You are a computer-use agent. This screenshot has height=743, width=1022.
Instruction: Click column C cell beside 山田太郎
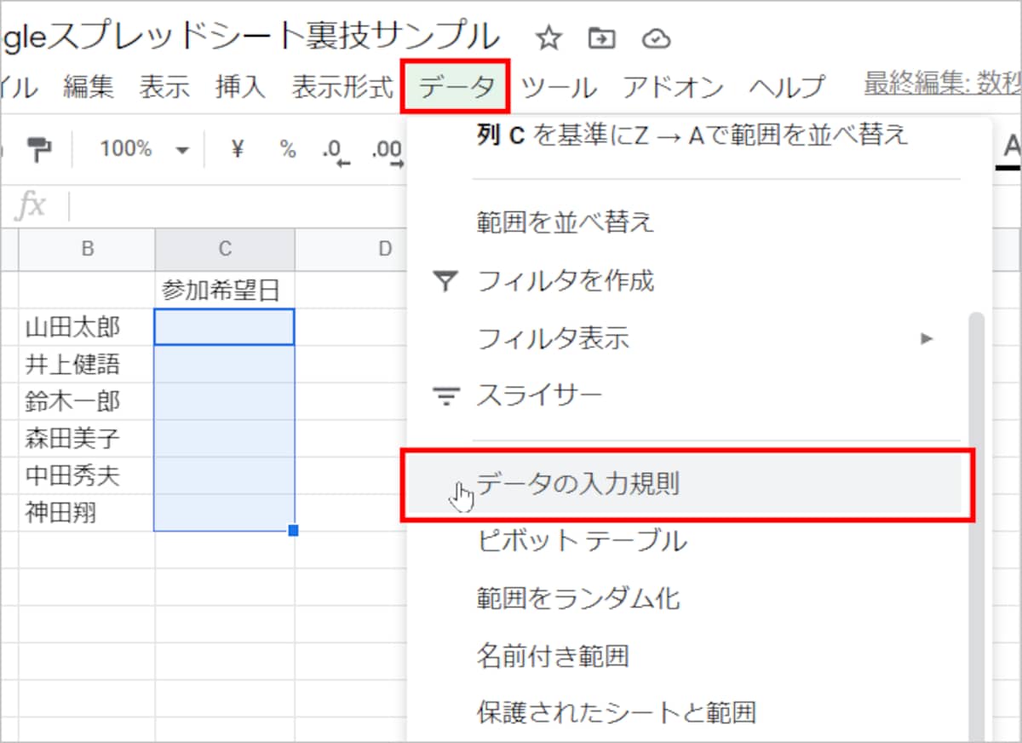pos(225,327)
